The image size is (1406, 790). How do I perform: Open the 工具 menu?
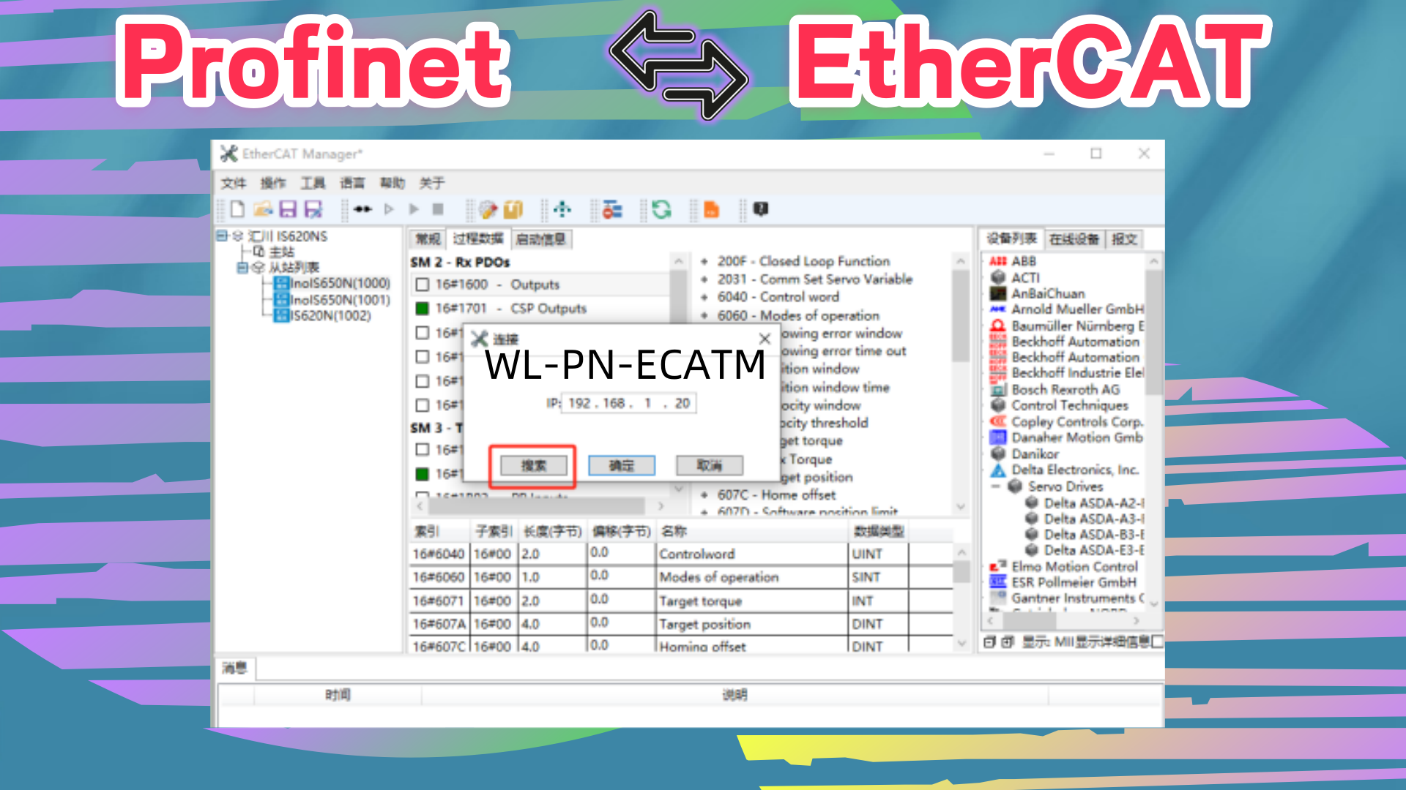click(x=313, y=183)
